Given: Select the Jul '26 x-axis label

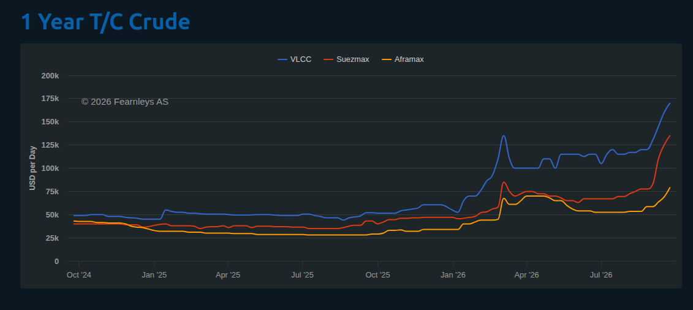Looking at the screenshot, I should 602,275.
